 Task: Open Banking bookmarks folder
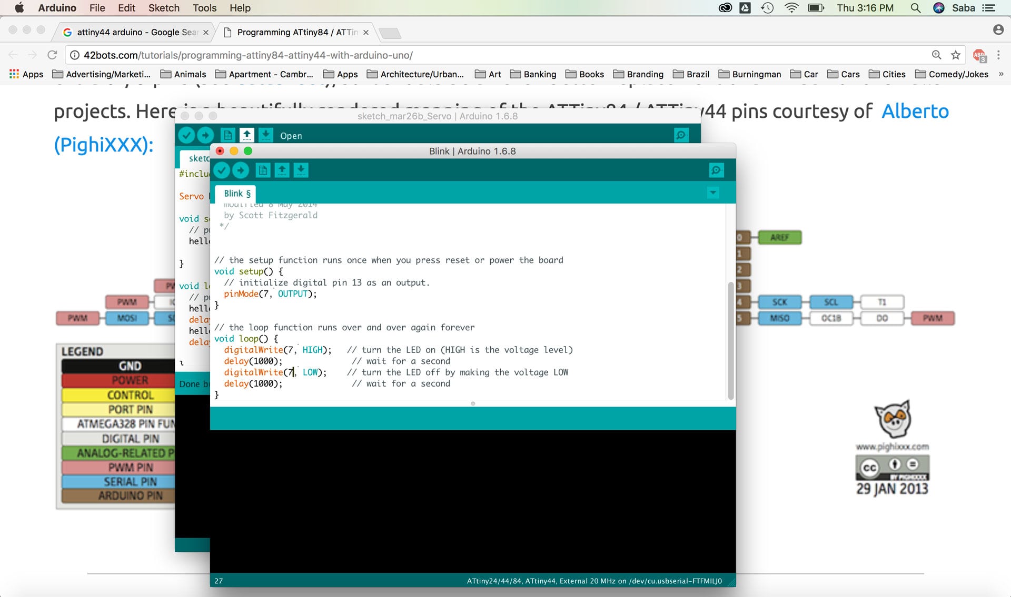click(x=533, y=74)
